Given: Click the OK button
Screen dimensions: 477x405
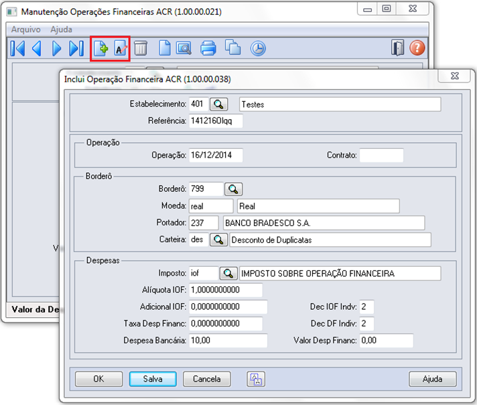Looking at the screenshot, I should pos(98,379).
